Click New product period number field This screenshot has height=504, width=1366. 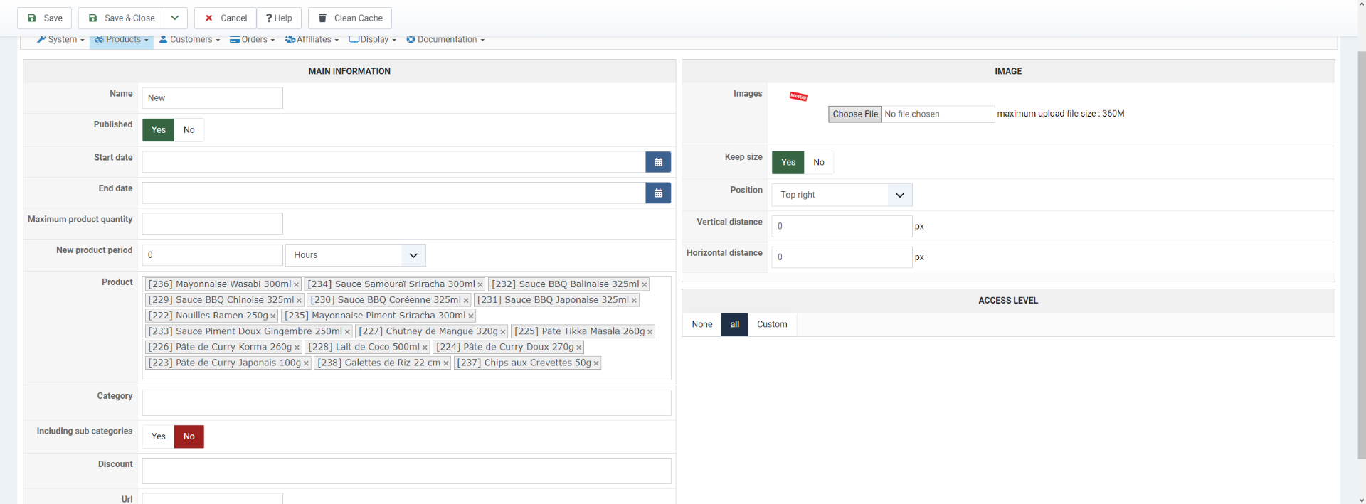click(213, 255)
